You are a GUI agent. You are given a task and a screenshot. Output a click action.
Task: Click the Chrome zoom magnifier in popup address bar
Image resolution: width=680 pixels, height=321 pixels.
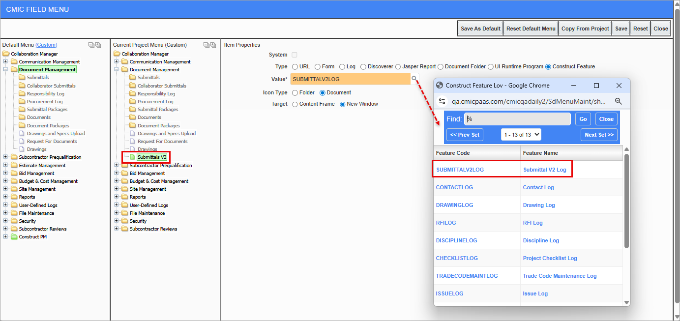tap(619, 101)
